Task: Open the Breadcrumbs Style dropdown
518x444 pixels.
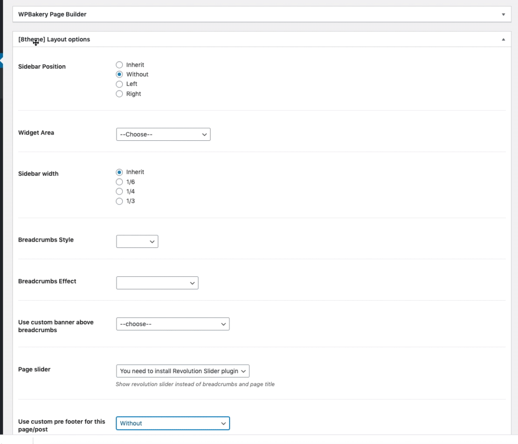Action: [x=137, y=242]
